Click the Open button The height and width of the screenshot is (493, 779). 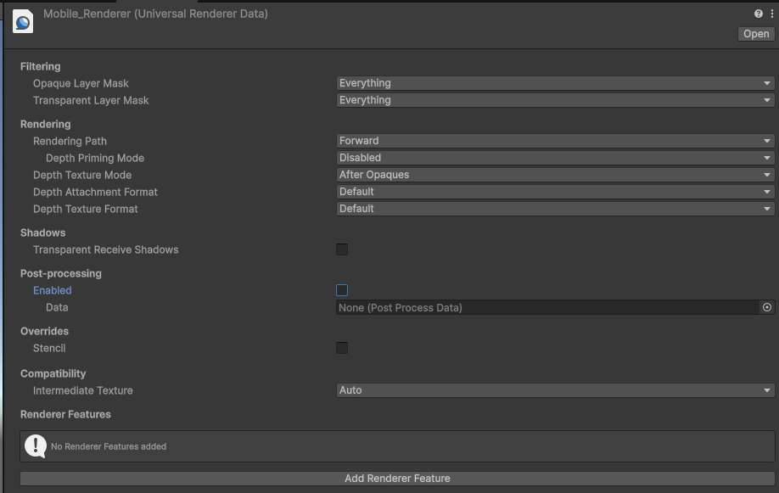[756, 34]
